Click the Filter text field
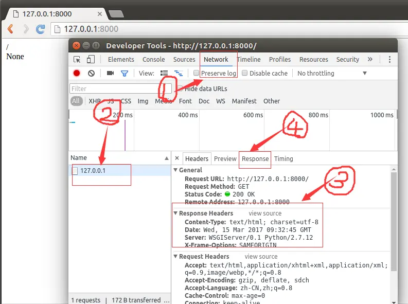Screen dimensions: 408x304 coord(121,88)
